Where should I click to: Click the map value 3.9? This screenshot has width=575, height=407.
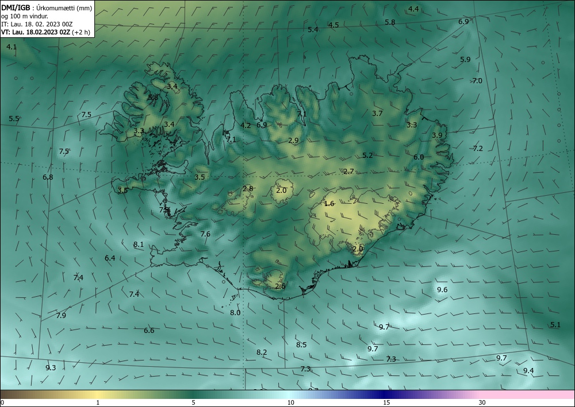(x=437, y=135)
